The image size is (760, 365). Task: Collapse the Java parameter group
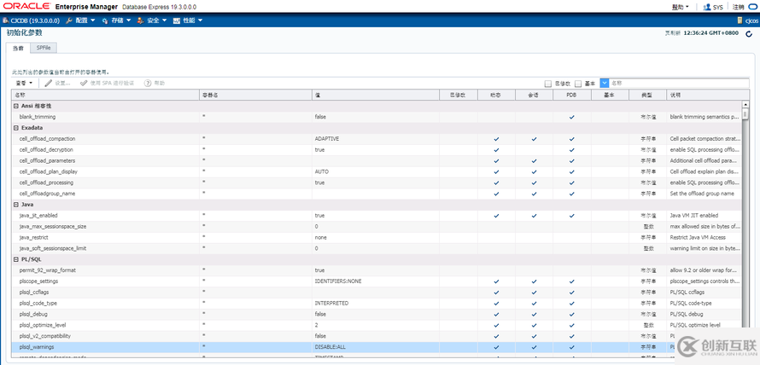pos(15,205)
